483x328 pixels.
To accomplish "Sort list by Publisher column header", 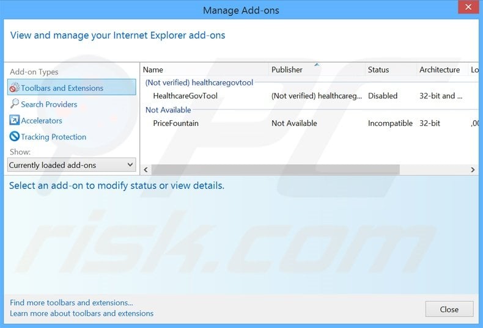I will point(317,70).
